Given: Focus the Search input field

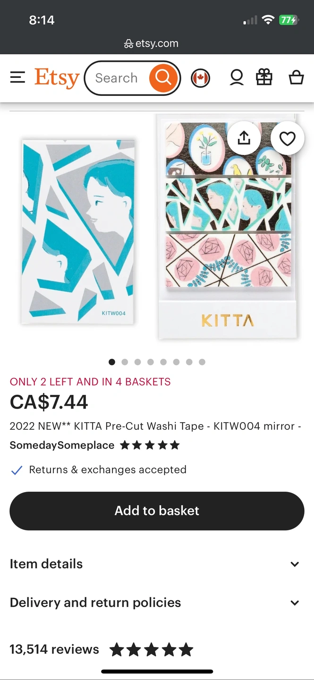Looking at the screenshot, I should pyautogui.click(x=117, y=78).
